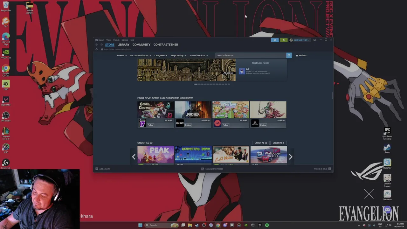Open HoYoPlay desktop shortcut

[387, 164]
